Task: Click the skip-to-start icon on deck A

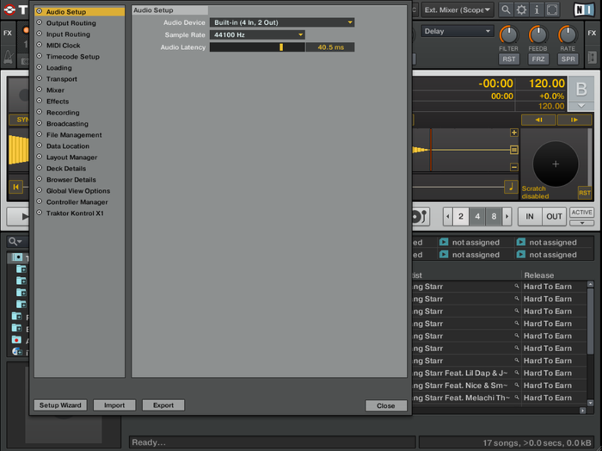Action: coord(16,187)
